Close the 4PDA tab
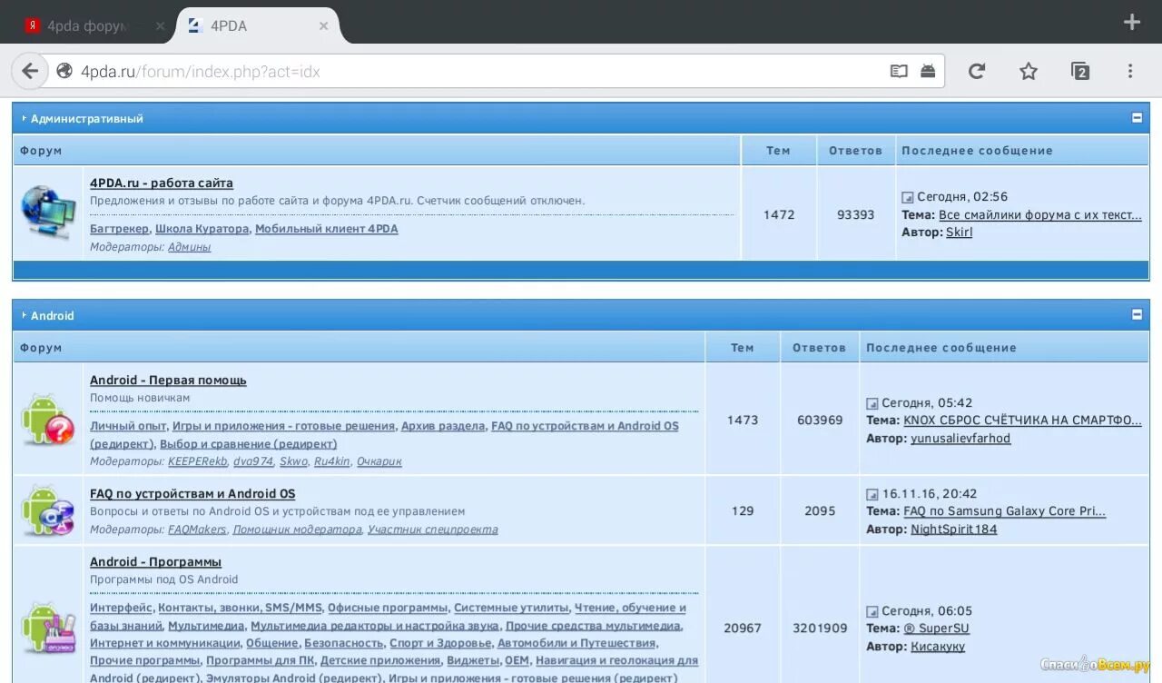This screenshot has width=1162, height=683. tap(323, 26)
